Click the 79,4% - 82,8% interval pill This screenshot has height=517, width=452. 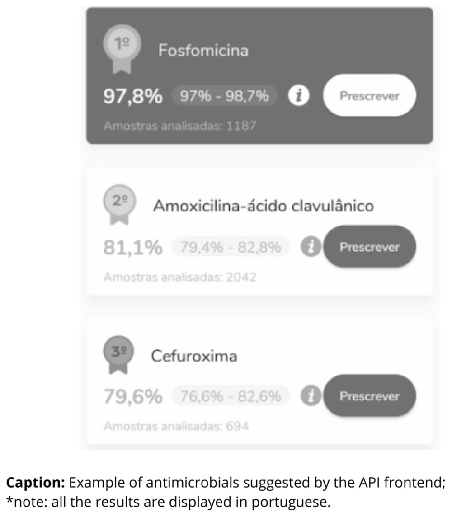[231, 247]
